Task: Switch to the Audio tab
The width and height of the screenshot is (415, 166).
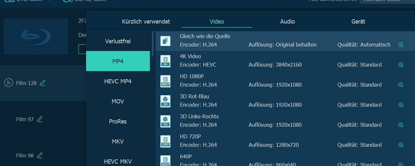Action: (287, 21)
